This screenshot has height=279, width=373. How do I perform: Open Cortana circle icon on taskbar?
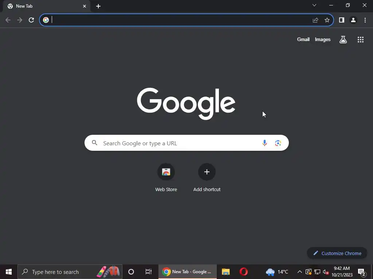pyautogui.click(x=131, y=272)
